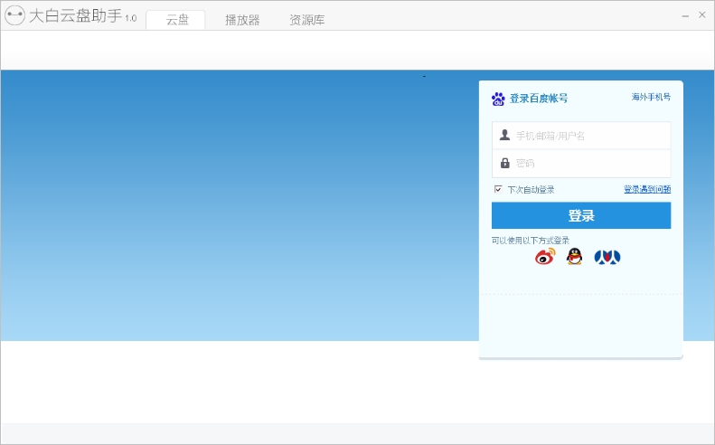Focus the 手机/邮箱/用户名 input field
Viewport: 715px width, 445px height.
[581, 136]
